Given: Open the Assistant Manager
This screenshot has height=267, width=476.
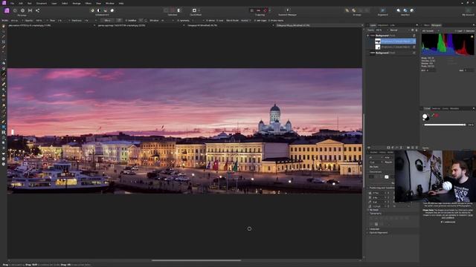Looking at the screenshot, I should 287,10.
